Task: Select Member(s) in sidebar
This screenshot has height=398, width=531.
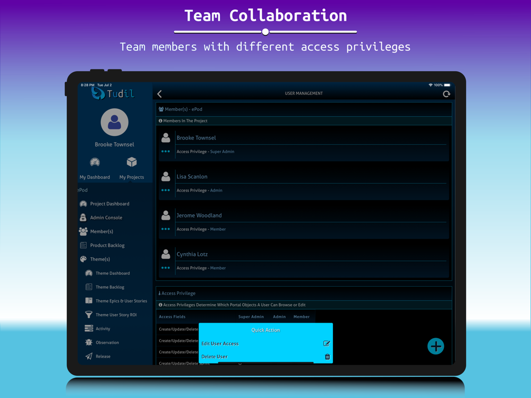Action: [x=101, y=231]
